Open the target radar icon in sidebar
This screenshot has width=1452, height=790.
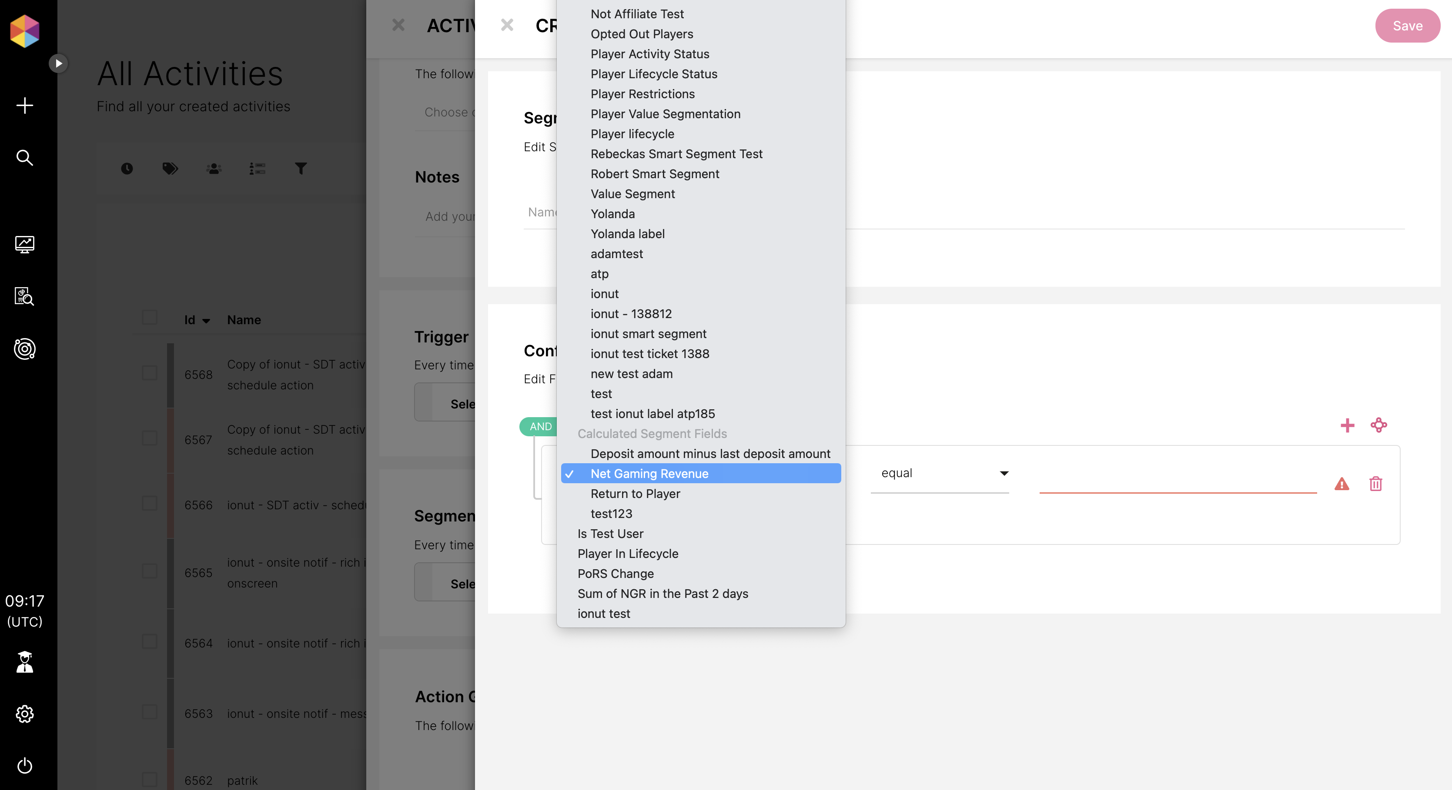coord(24,349)
